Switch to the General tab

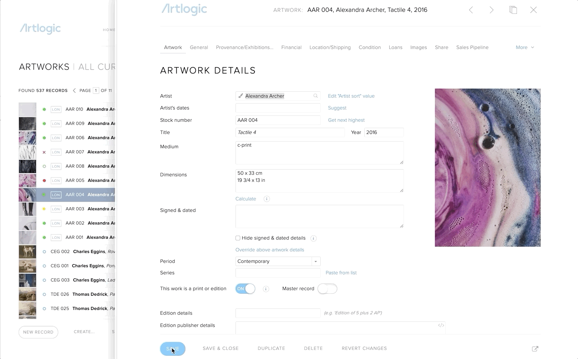click(199, 47)
